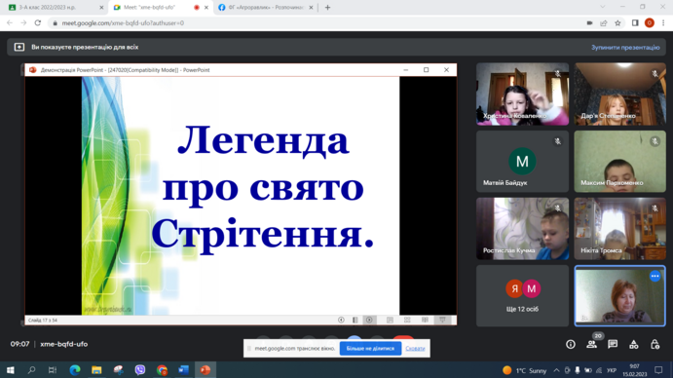The width and height of the screenshot is (673, 378).
Task: Go to next slide in PowerPoint status bar
Action: click(369, 320)
